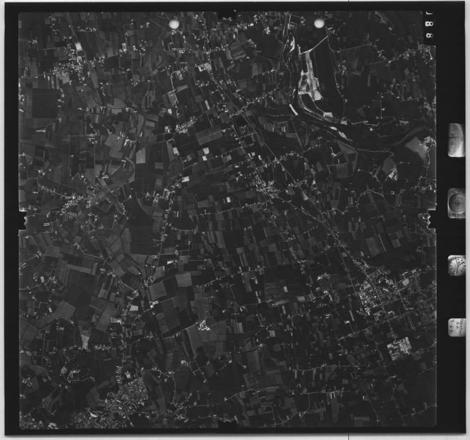
Task: Click the building compound at lower-left edge
Action: point(75,375)
